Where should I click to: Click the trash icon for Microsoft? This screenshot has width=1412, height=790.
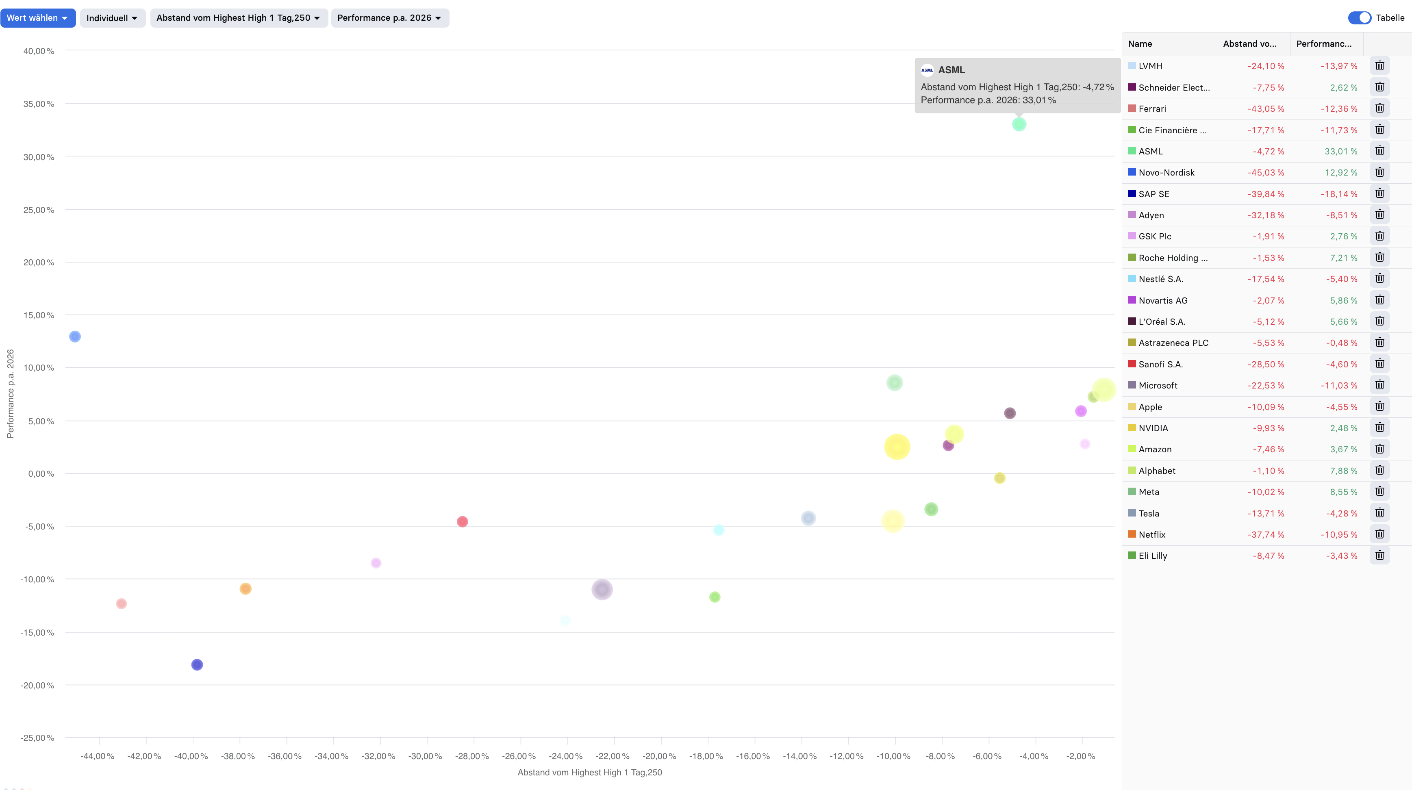click(x=1379, y=385)
